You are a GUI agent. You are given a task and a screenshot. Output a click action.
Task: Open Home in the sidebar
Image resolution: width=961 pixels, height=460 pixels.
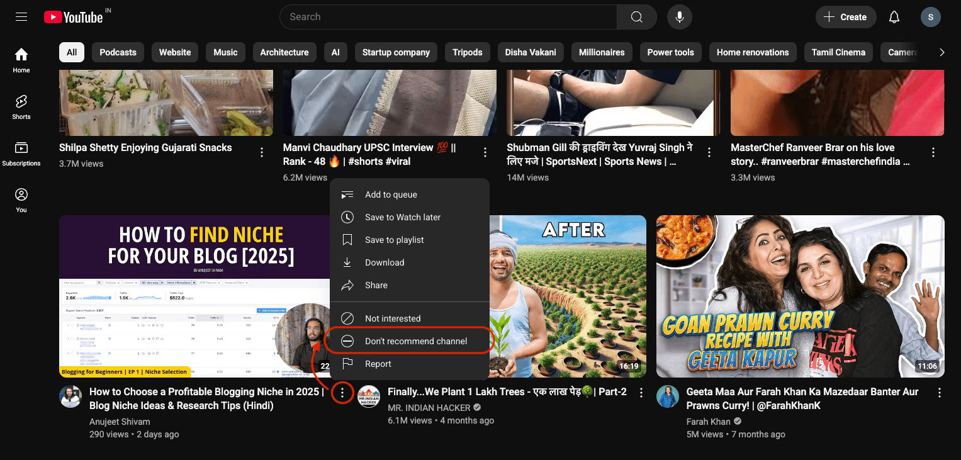tap(21, 60)
